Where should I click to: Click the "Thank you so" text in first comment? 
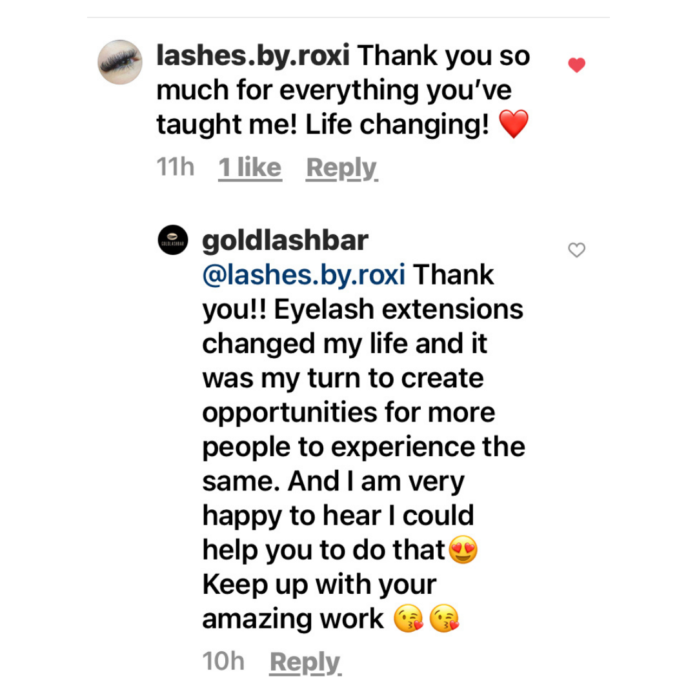[x=444, y=56]
